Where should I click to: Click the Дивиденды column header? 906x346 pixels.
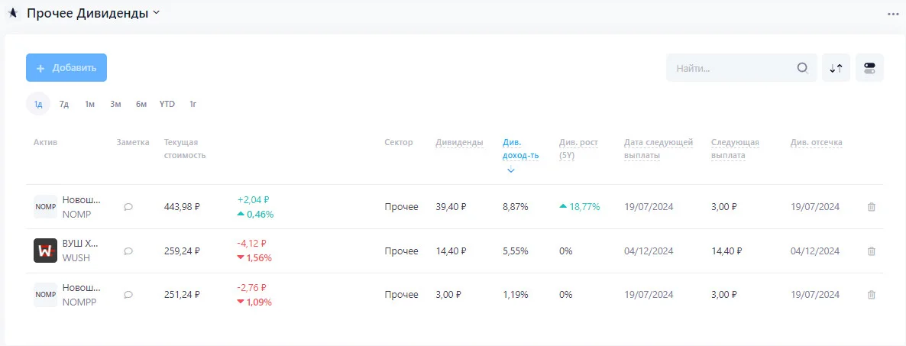click(459, 142)
